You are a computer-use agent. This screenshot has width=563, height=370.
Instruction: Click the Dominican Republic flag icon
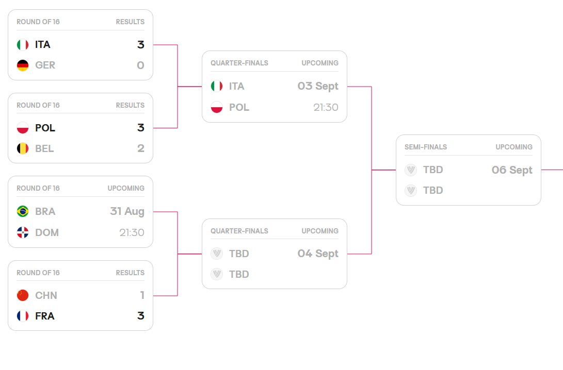tap(23, 232)
